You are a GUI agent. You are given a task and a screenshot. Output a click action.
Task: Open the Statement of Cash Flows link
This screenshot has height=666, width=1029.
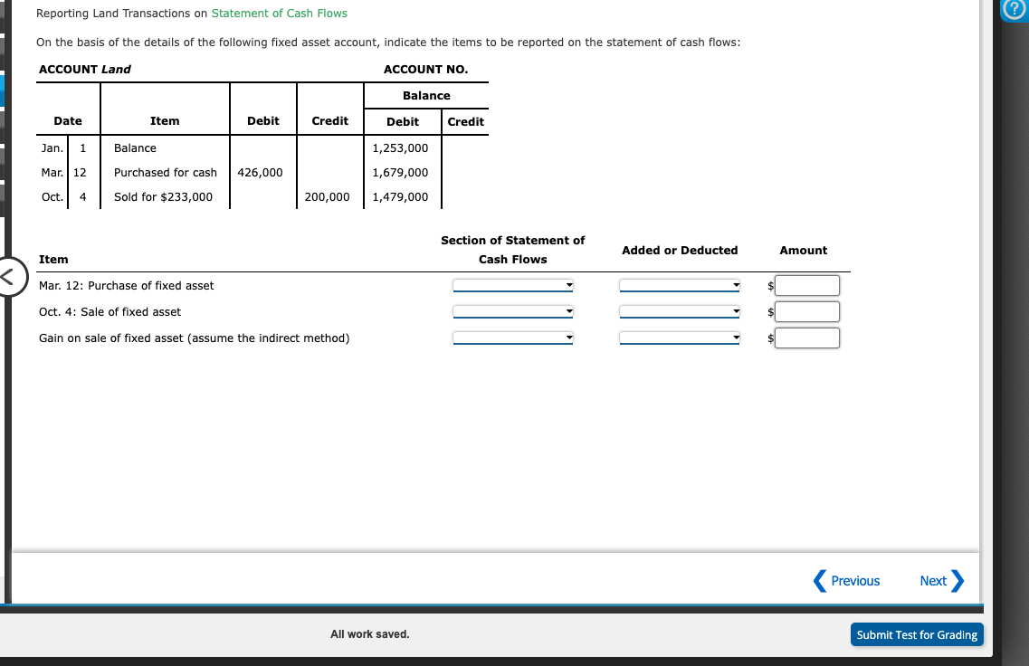click(281, 13)
